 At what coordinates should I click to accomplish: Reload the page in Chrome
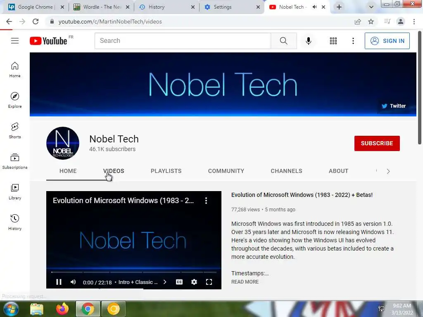click(36, 21)
